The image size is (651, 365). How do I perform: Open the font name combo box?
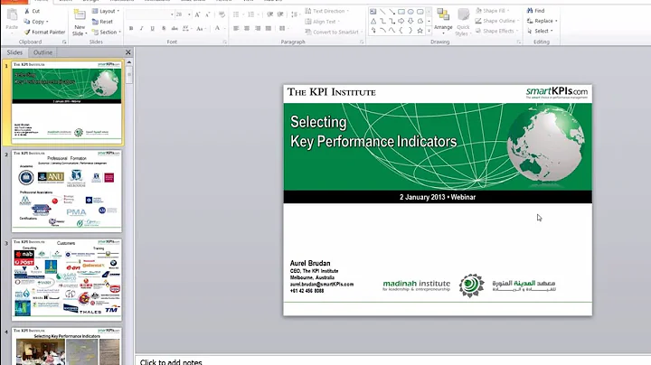pyautogui.click(x=150, y=14)
